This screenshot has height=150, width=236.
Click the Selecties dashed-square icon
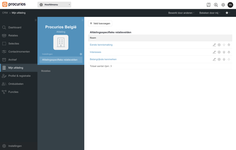[x=4, y=44]
